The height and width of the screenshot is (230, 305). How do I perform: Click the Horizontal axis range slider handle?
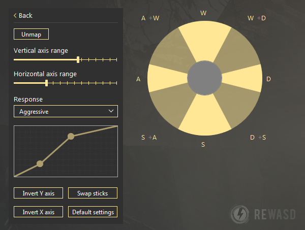(x=46, y=83)
